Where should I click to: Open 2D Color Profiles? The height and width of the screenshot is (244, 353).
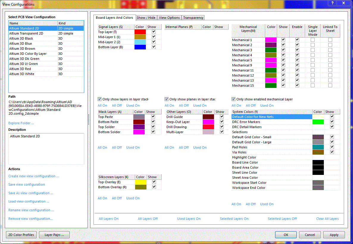pos(21,235)
